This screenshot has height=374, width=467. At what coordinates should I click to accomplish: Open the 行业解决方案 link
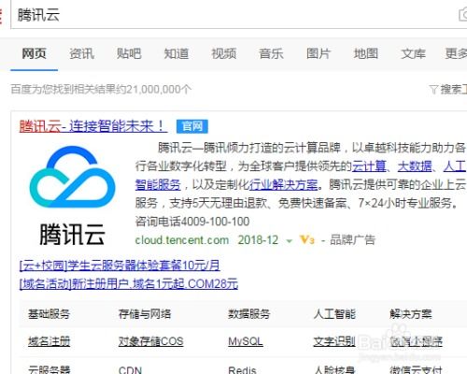pyautogui.click(x=283, y=184)
